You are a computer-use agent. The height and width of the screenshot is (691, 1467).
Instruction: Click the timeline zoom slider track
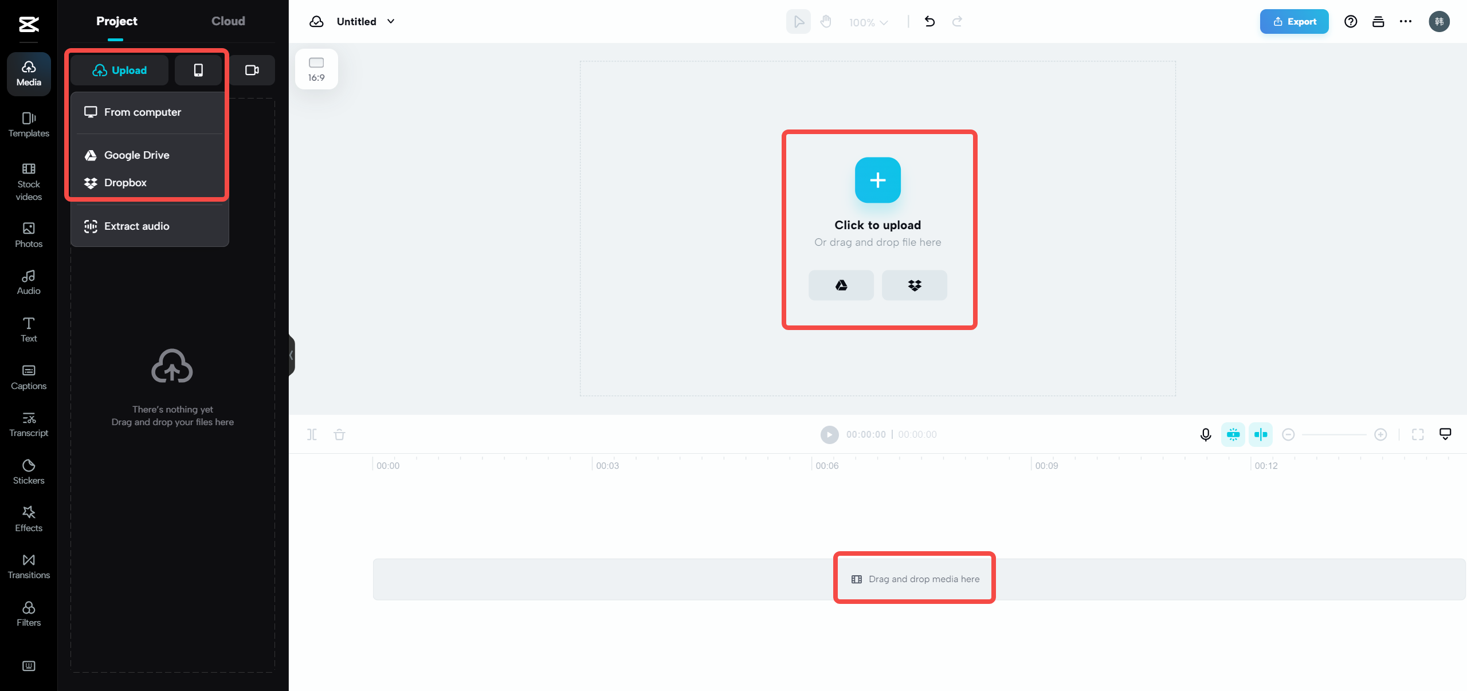point(1334,434)
